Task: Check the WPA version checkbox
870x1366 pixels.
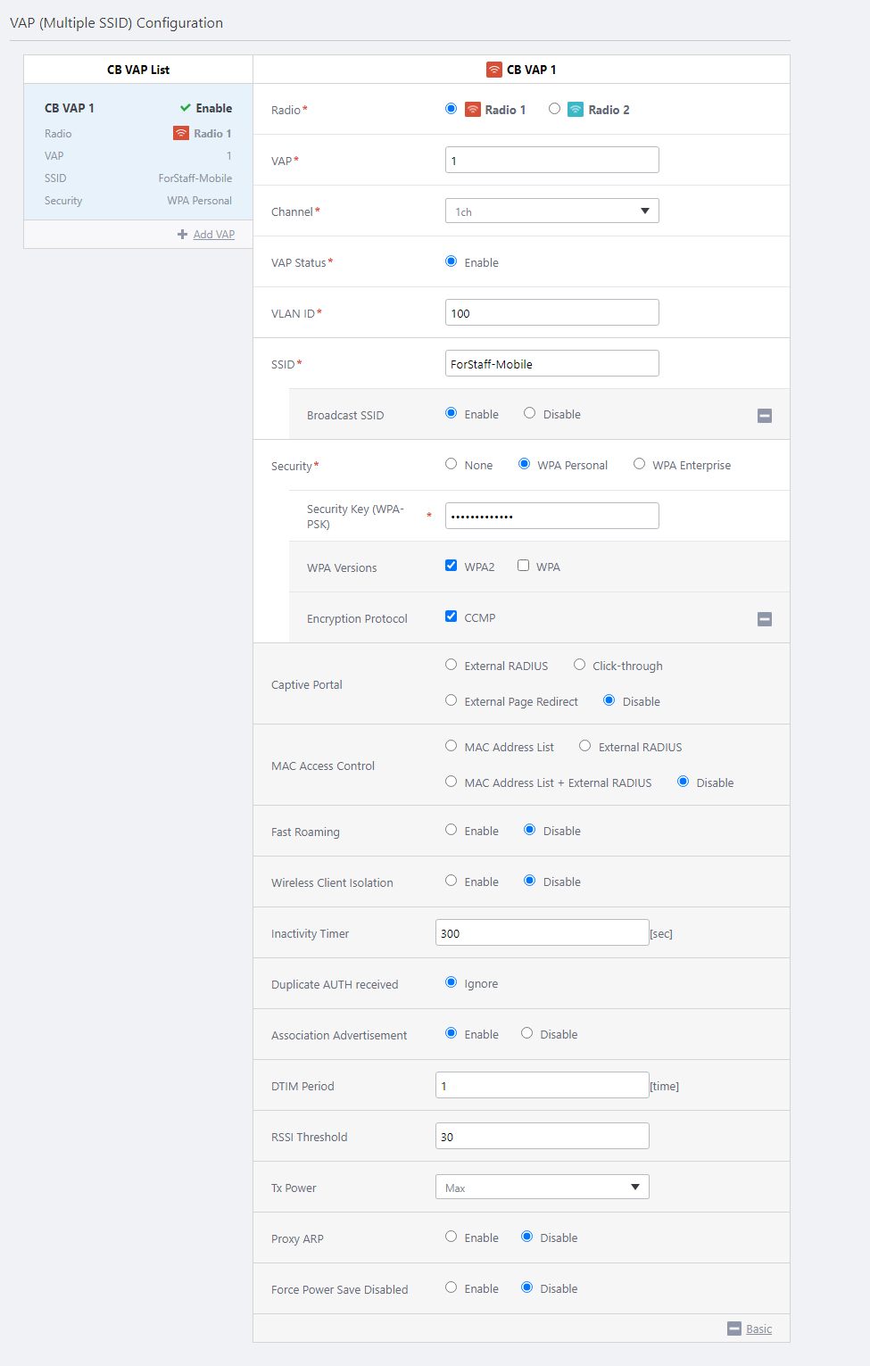Action: 524,566
